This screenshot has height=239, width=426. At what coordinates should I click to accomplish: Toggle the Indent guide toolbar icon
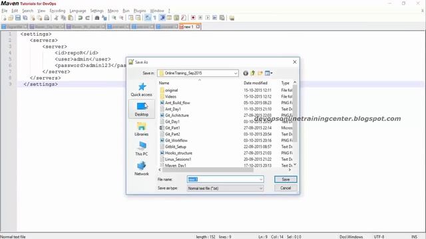click(x=162, y=18)
